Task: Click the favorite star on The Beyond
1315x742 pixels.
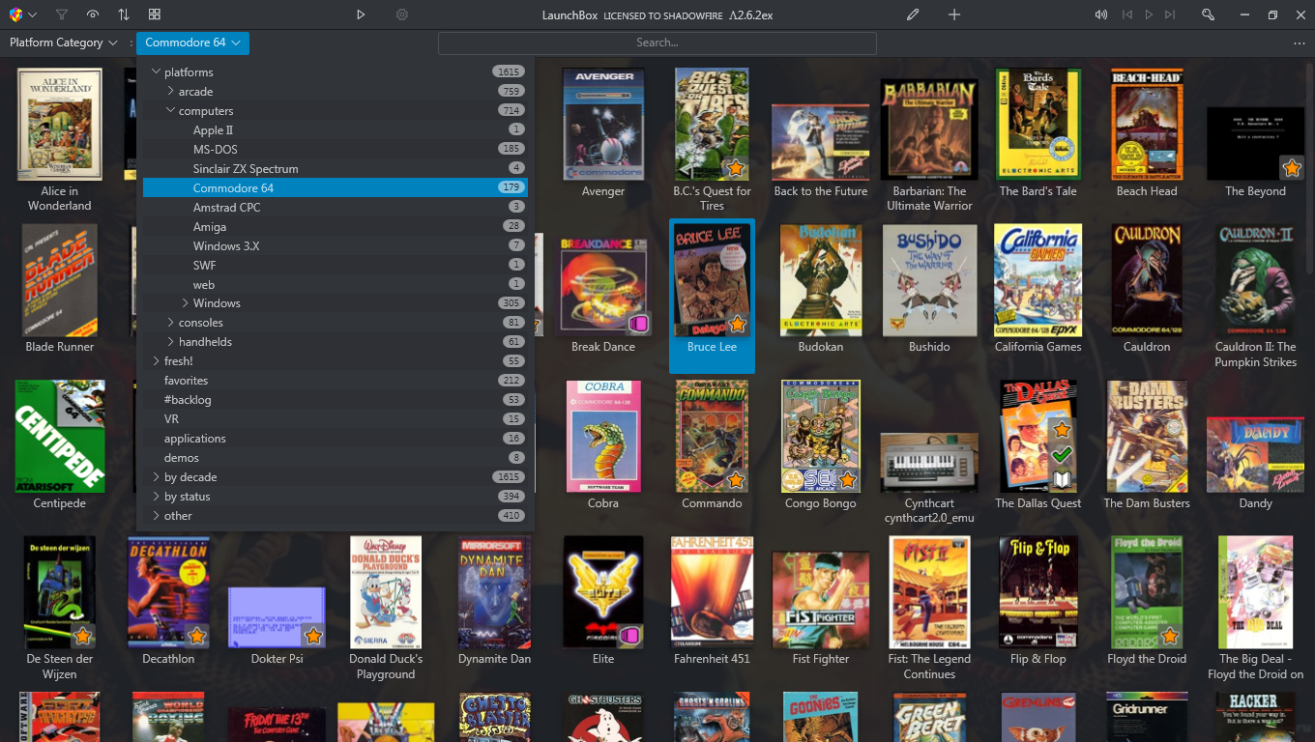Action: click(x=1291, y=168)
